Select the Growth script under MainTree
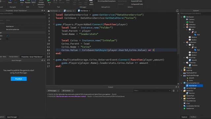This screenshot has height=119, width=211. [x=194, y=60]
